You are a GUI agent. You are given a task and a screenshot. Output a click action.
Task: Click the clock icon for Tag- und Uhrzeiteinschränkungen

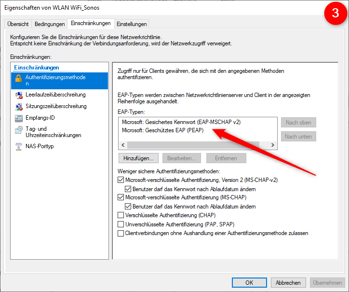(19, 130)
